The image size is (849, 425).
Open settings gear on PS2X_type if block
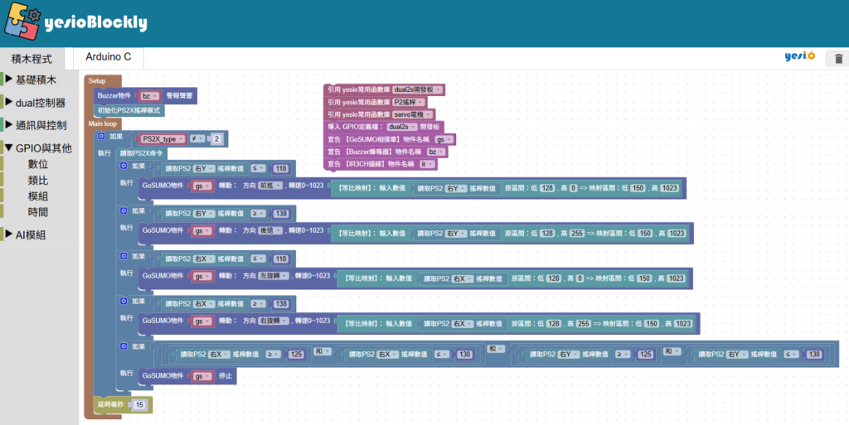(x=101, y=136)
